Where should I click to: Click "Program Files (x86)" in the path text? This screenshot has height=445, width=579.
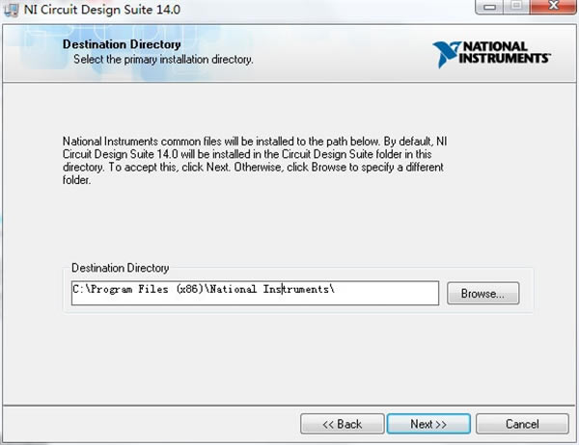[x=139, y=289]
